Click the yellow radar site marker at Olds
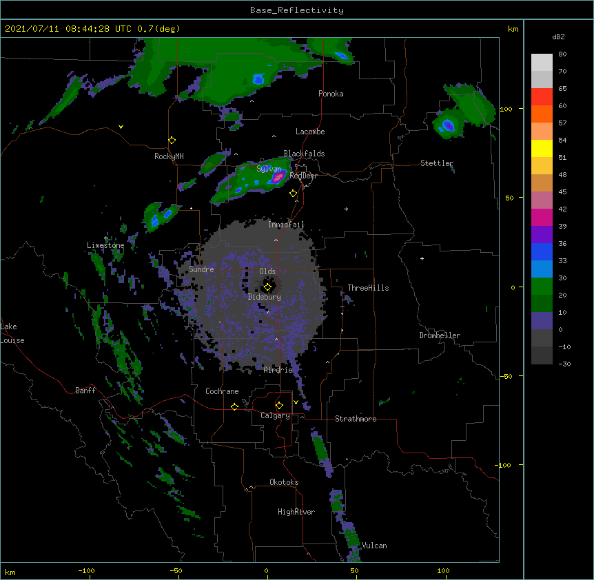 point(267,287)
